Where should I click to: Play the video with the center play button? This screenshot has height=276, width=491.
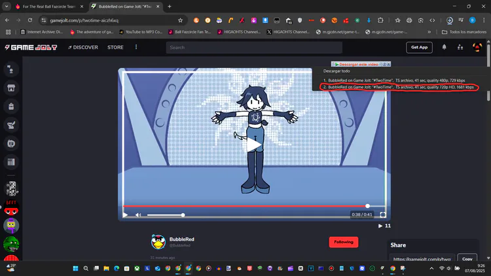(254, 145)
